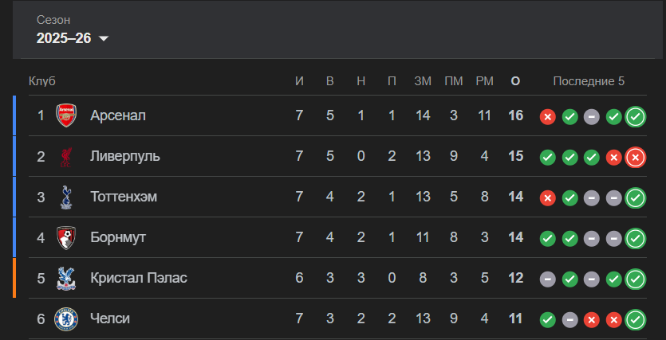Click Arsenal's latest match win icon

point(636,117)
